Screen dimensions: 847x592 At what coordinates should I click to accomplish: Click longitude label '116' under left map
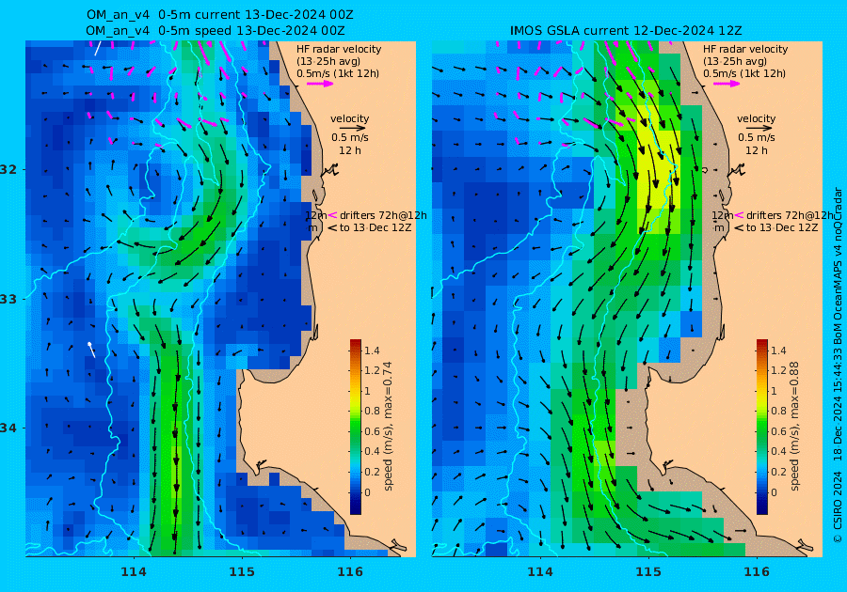click(350, 572)
